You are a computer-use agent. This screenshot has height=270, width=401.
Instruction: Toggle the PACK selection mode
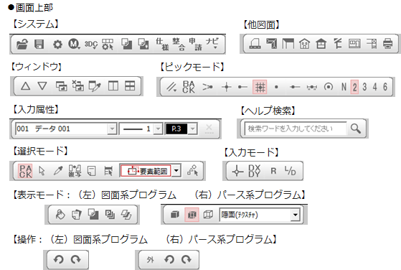tap(26, 171)
